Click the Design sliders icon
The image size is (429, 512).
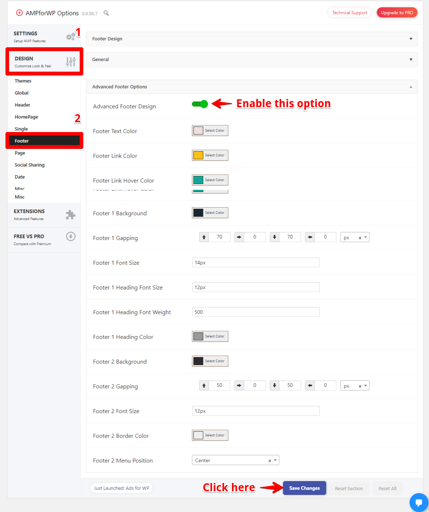tap(71, 62)
